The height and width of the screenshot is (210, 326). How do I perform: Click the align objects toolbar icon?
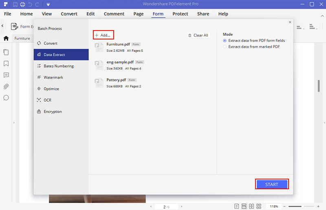click(x=300, y=27)
